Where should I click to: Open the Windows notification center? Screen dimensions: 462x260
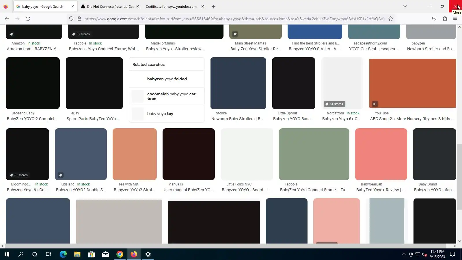click(452, 254)
